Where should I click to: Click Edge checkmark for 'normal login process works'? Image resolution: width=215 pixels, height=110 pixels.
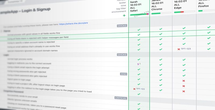pyautogui.click(x=184, y=60)
